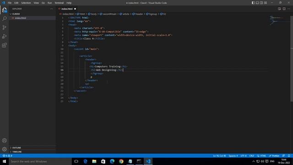The width and height of the screenshot is (293, 165).
Task: Click the feedback icon in status bar
Action: (x=283, y=156)
